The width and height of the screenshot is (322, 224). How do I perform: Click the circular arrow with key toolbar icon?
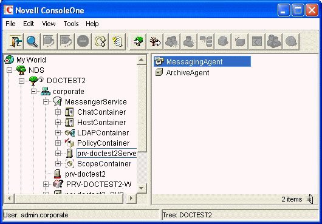pos(100,42)
